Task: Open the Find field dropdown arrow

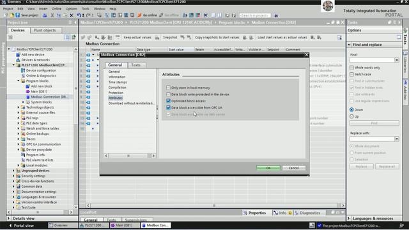Action: tap(397, 60)
